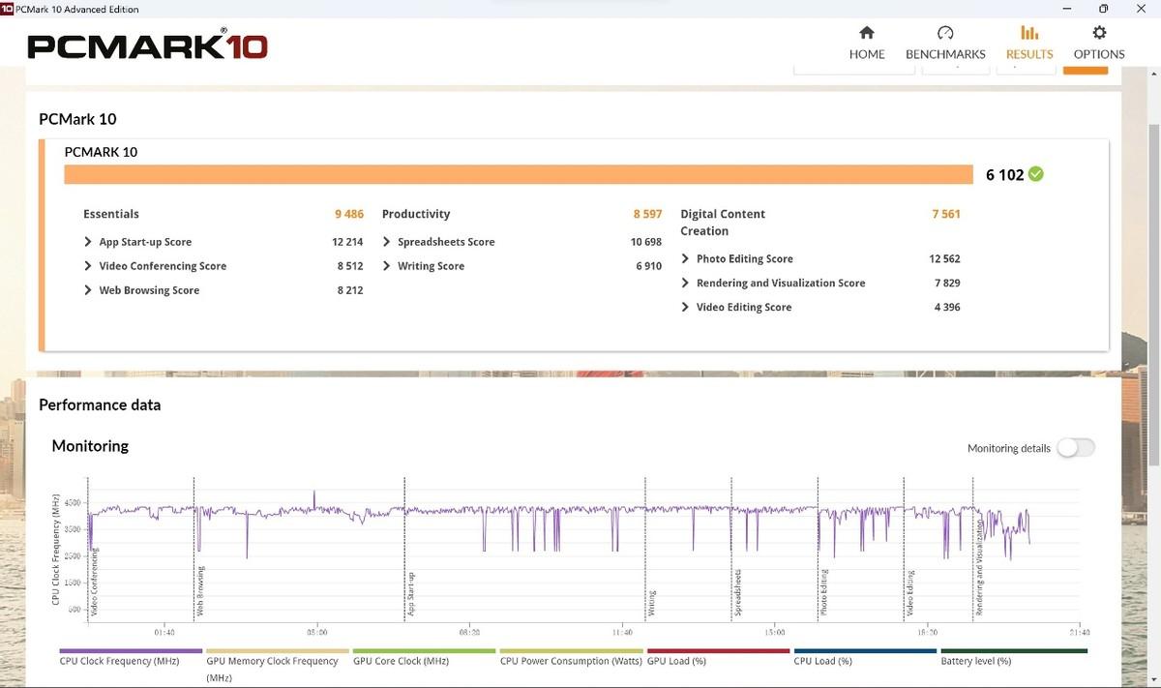Image resolution: width=1161 pixels, height=688 pixels.
Task: Toggle the CPU Clock Frequency legend series
Action: 131,658
